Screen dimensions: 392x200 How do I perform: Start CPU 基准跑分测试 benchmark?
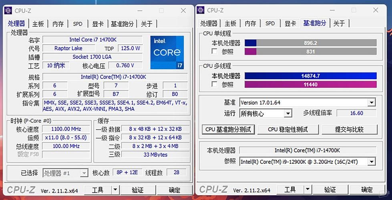click(228, 129)
